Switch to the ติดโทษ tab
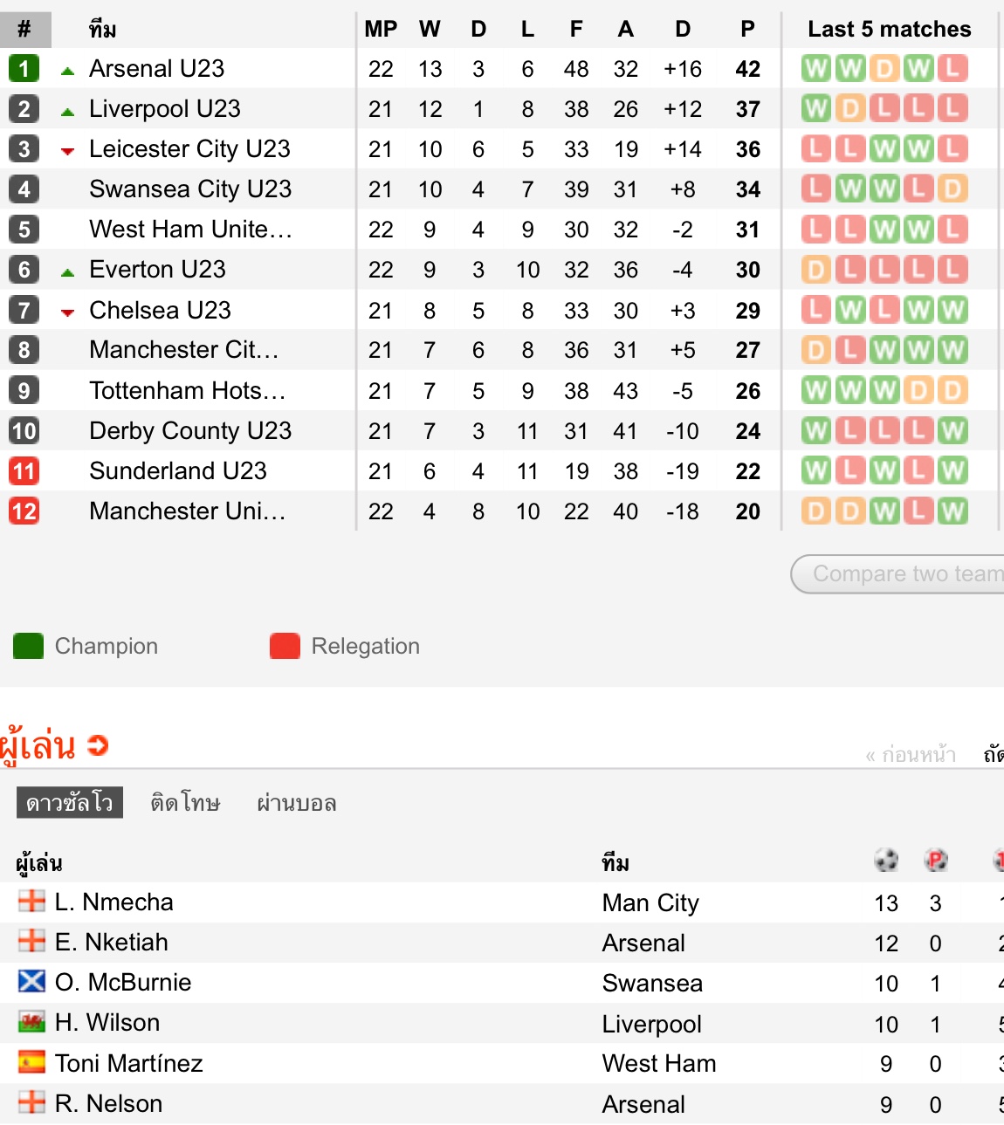The width and height of the screenshot is (1004, 1125). coord(185,803)
